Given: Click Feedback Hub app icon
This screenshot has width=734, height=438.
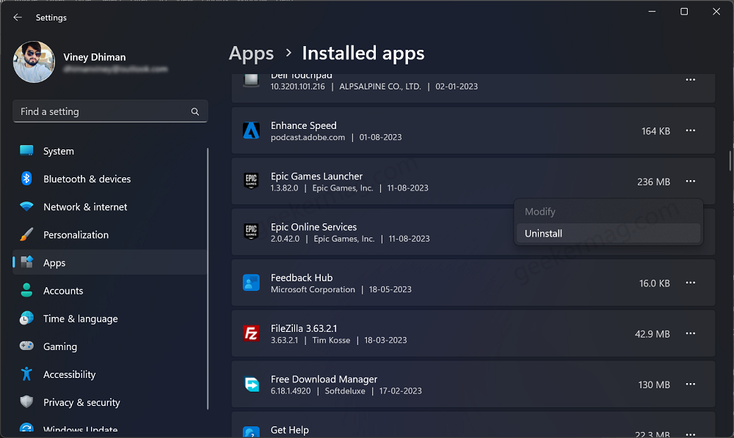Looking at the screenshot, I should pos(251,283).
